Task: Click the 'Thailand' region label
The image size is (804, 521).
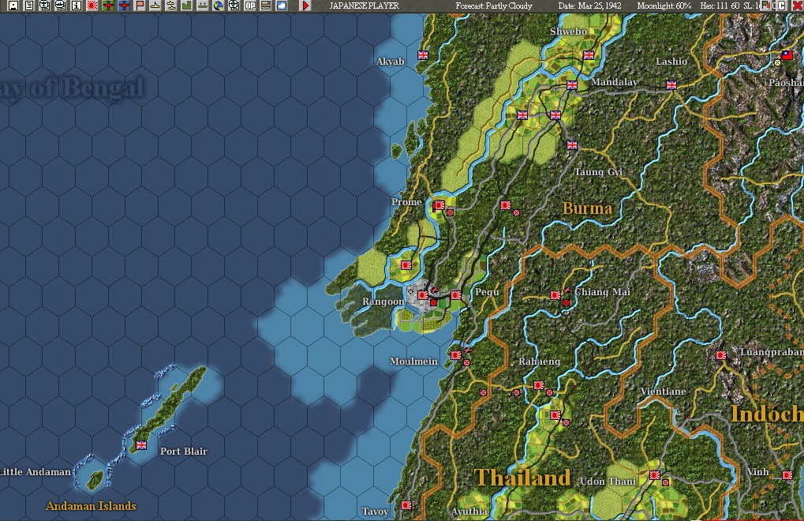Action: pos(522,478)
